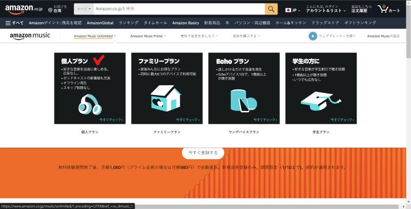The height and width of the screenshot is (209, 411).
Task: Expand 無料で音楽を楽しもう menu
Action: point(199,36)
